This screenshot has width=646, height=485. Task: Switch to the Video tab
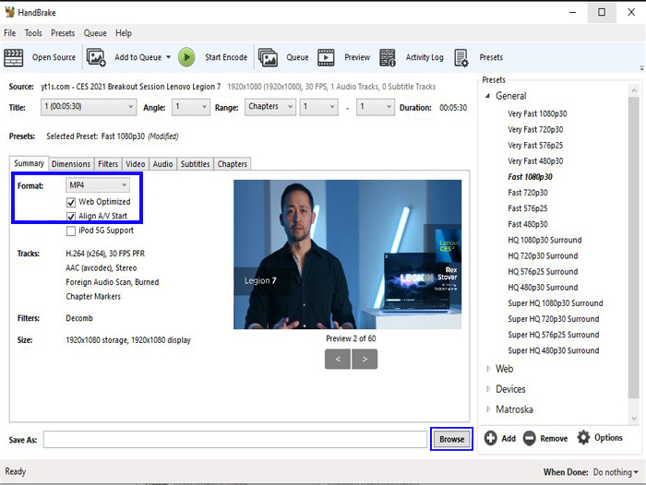point(135,164)
